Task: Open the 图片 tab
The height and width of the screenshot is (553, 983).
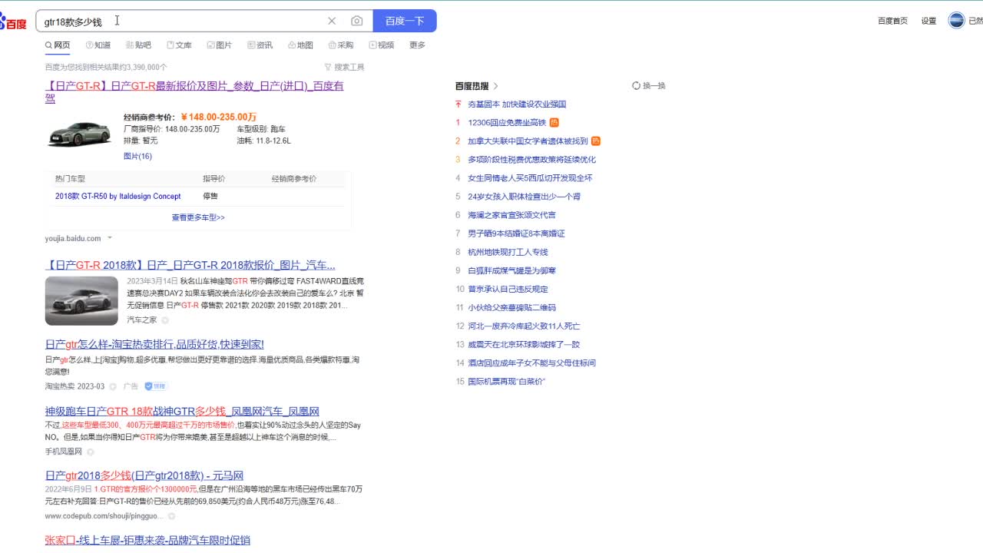Action: tap(219, 45)
